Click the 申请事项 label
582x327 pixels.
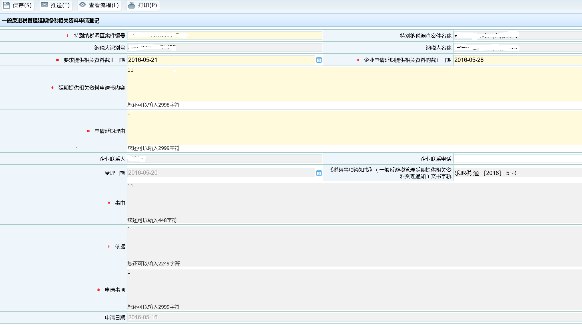click(115, 290)
